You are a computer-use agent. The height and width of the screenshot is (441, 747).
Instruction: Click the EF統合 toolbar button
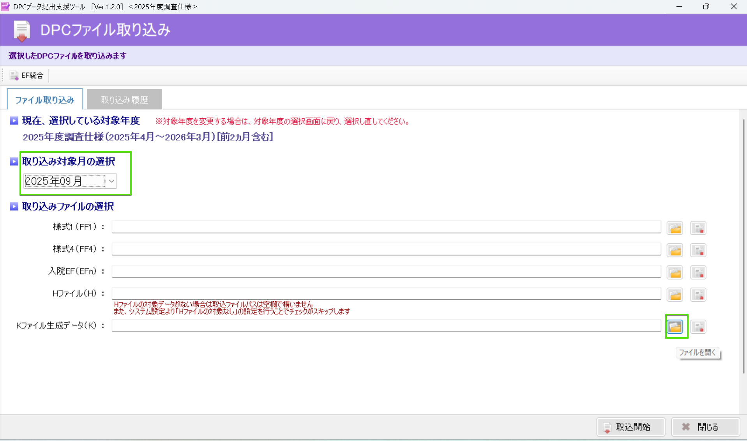click(26, 76)
